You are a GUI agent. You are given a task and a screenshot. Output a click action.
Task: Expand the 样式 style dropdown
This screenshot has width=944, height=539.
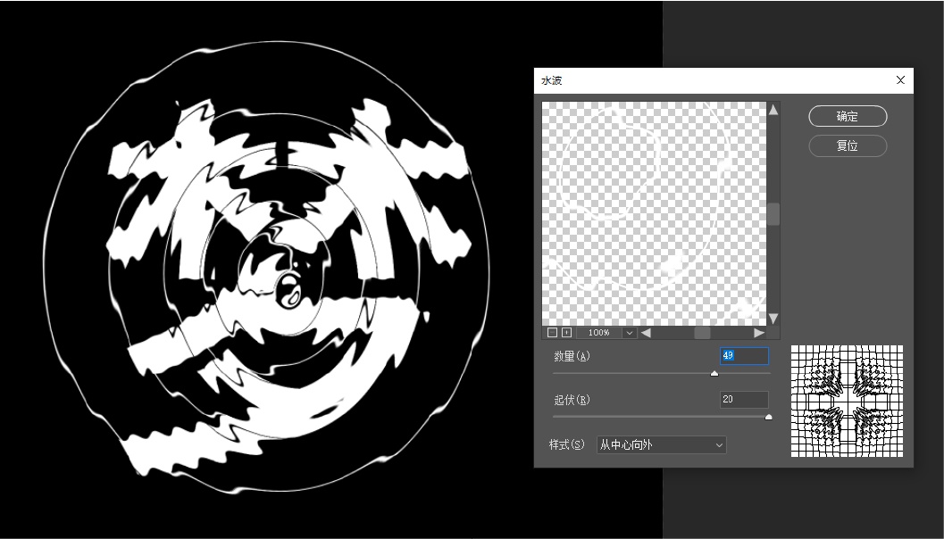[661, 444]
